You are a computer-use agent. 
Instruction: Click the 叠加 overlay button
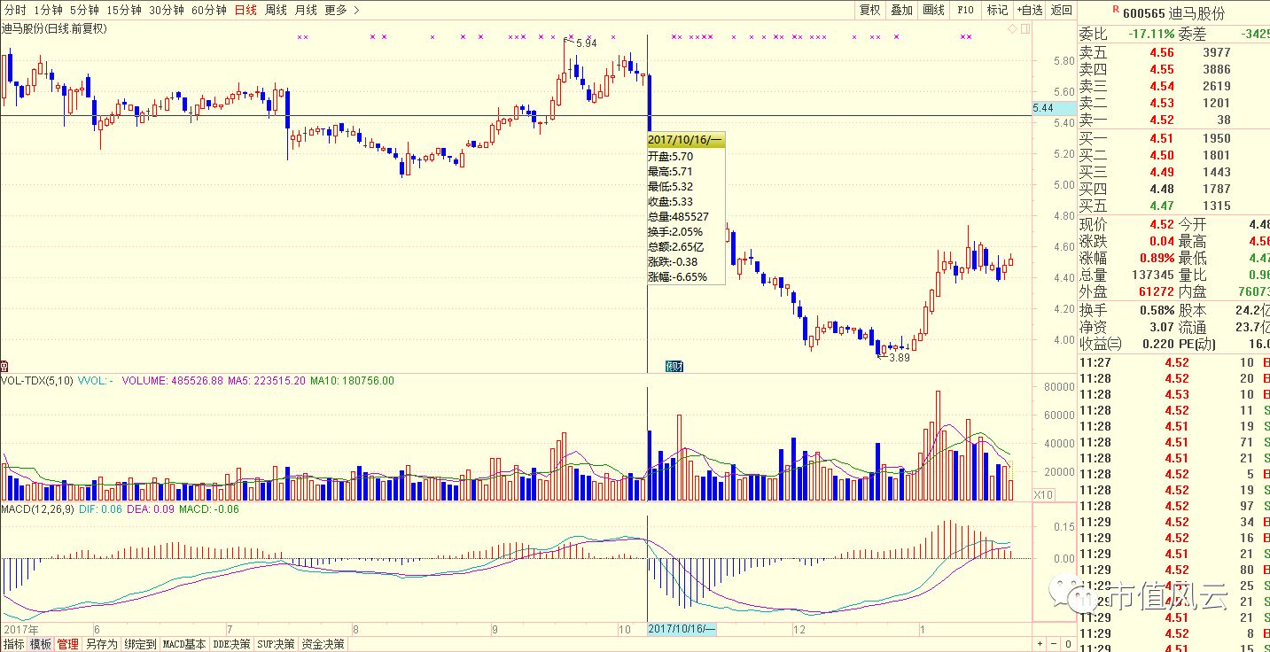[902, 10]
